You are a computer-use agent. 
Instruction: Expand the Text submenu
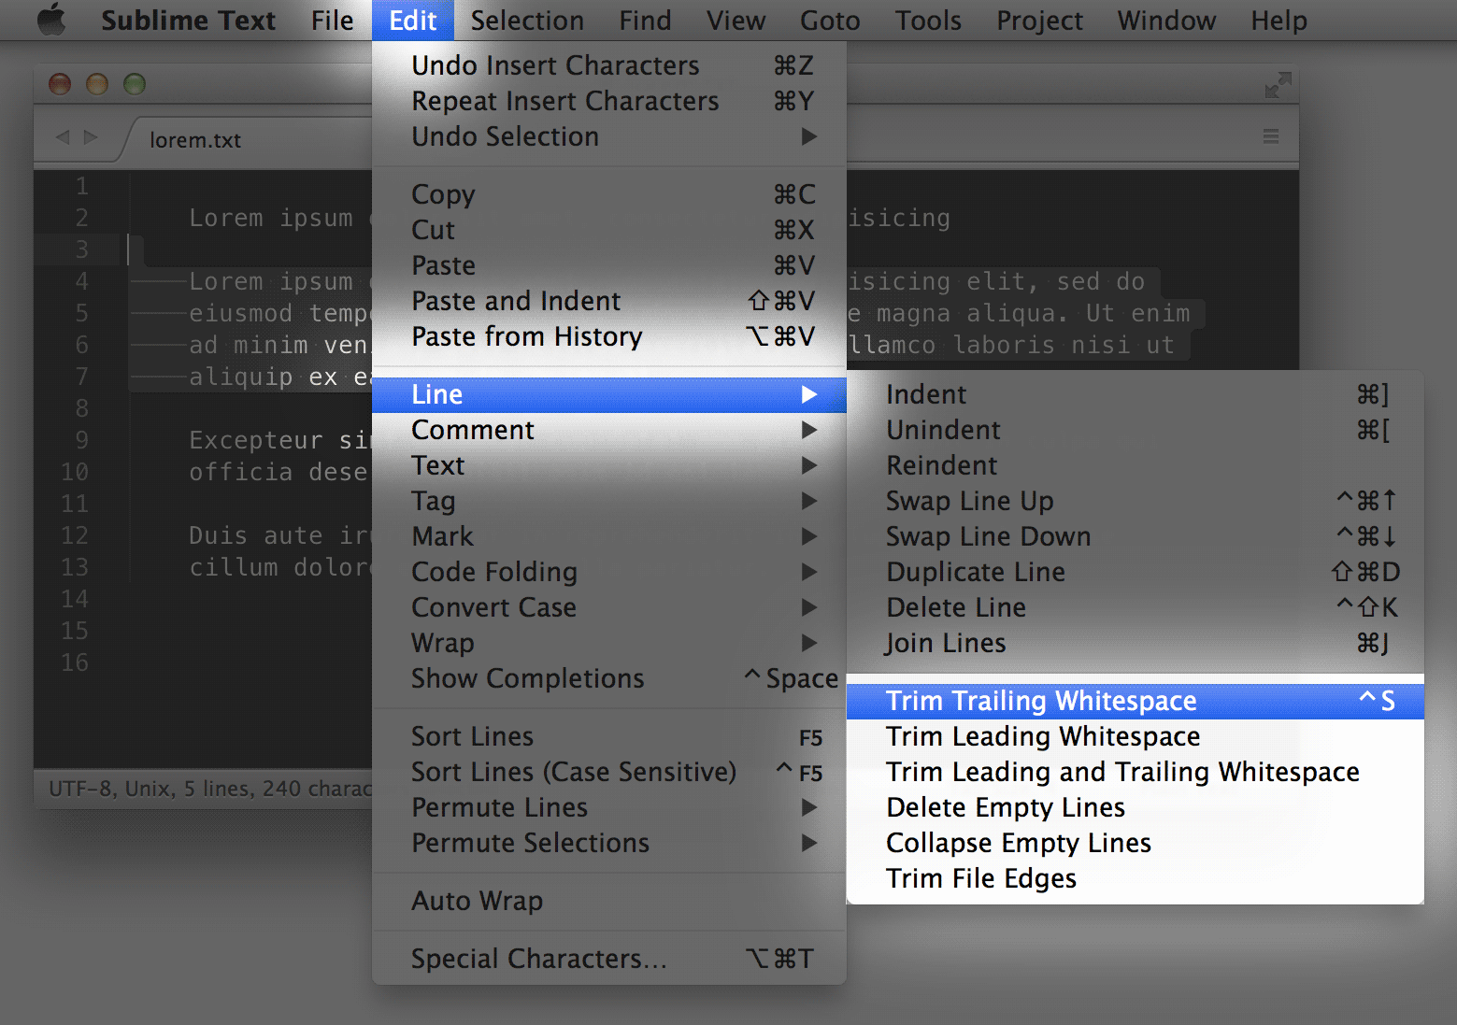609,465
